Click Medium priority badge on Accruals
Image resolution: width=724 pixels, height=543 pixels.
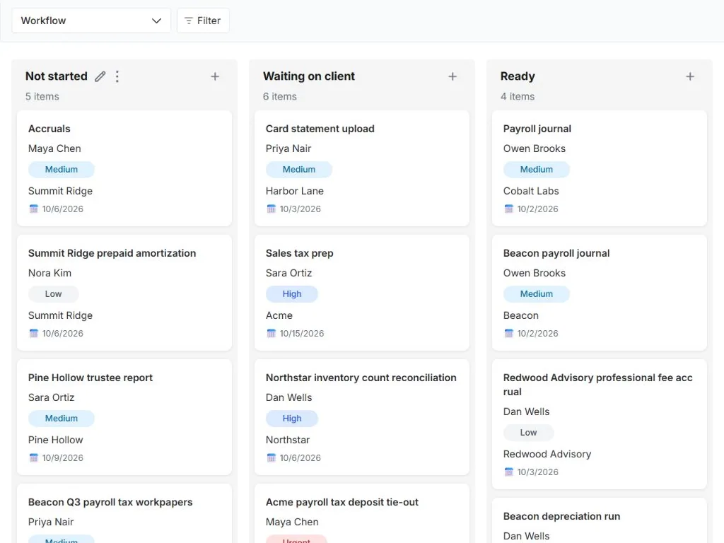tap(62, 170)
